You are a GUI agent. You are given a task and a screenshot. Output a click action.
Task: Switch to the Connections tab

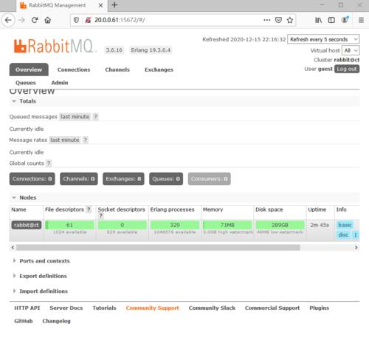tap(74, 70)
